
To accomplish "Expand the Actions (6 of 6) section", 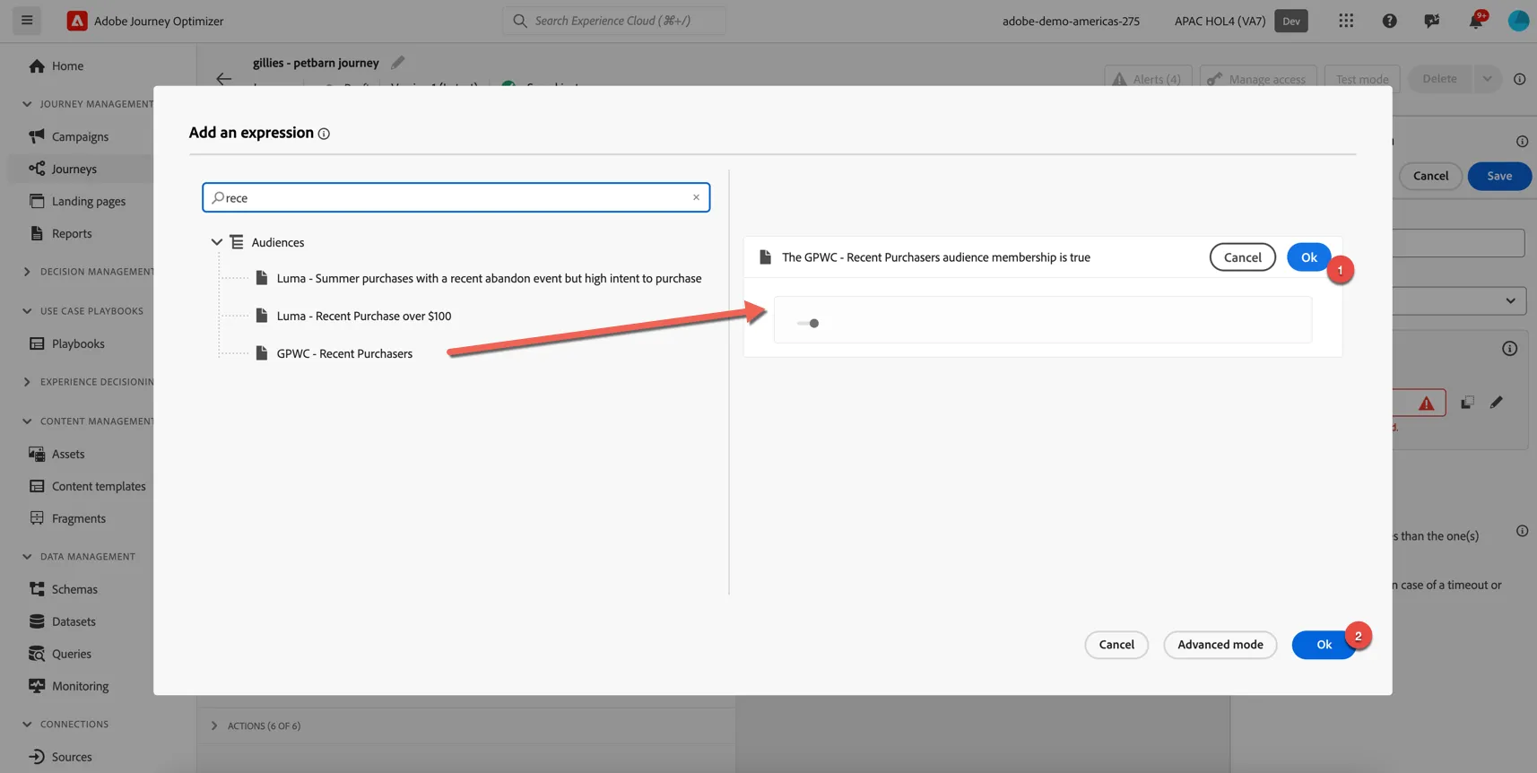I will (x=214, y=725).
